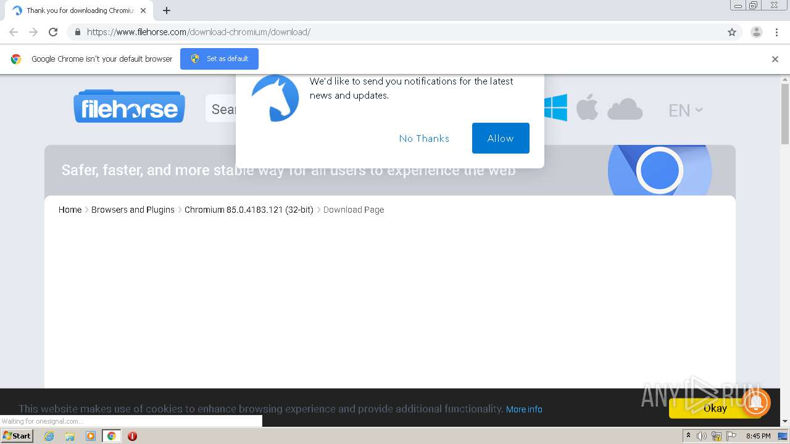This screenshot has height=444, width=790.
Task: Click the volume speaker tray icon
Action: click(x=702, y=436)
